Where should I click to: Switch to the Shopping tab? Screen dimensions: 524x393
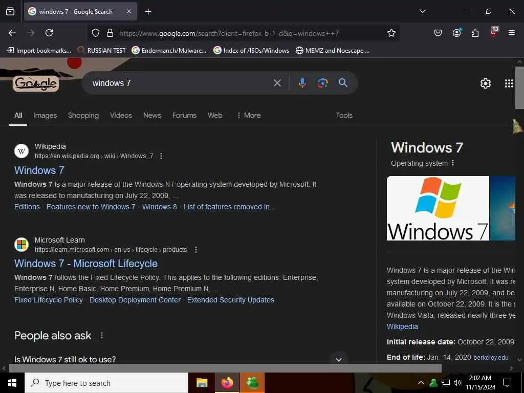point(83,115)
